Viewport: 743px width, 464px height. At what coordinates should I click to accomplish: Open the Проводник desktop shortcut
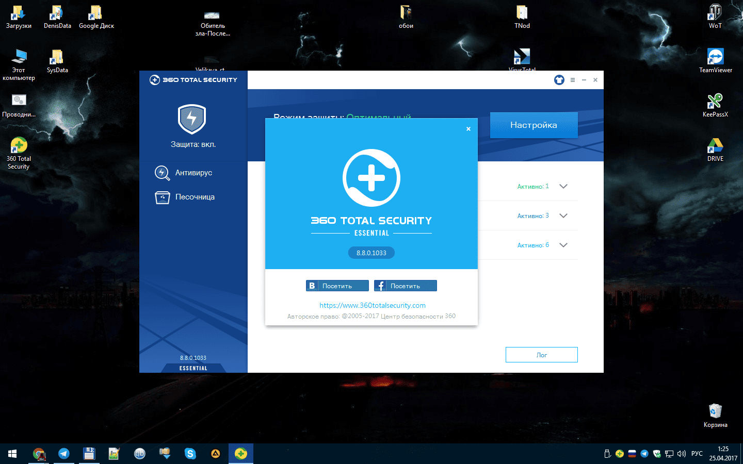[x=19, y=106]
